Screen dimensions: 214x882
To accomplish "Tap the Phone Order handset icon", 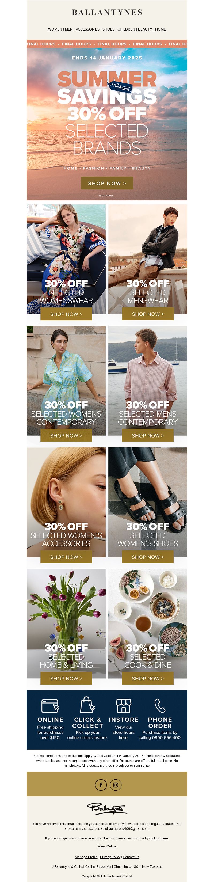I will tap(160, 706).
